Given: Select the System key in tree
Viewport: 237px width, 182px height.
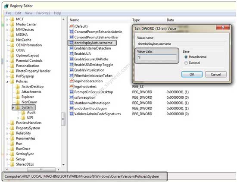Looking at the screenshot, I should (27, 107).
